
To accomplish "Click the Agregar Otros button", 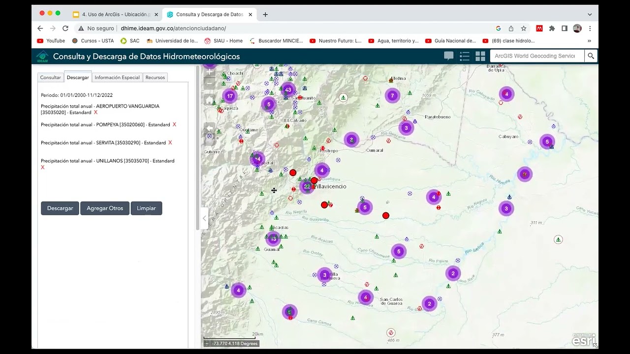I will (105, 208).
